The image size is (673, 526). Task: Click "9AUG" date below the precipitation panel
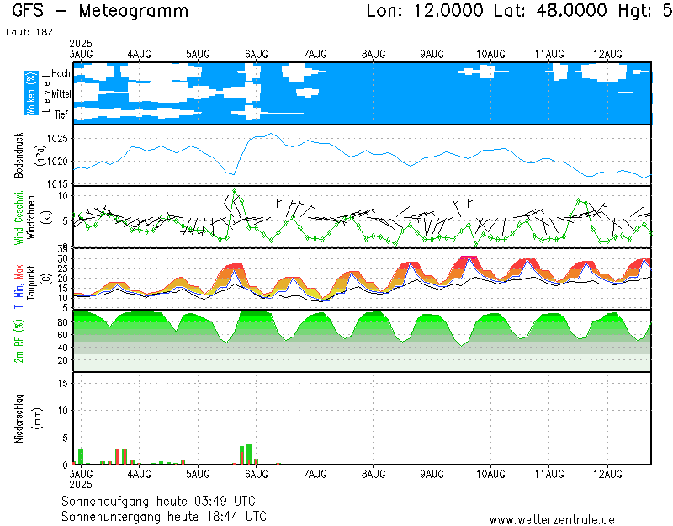pyautogui.click(x=432, y=474)
